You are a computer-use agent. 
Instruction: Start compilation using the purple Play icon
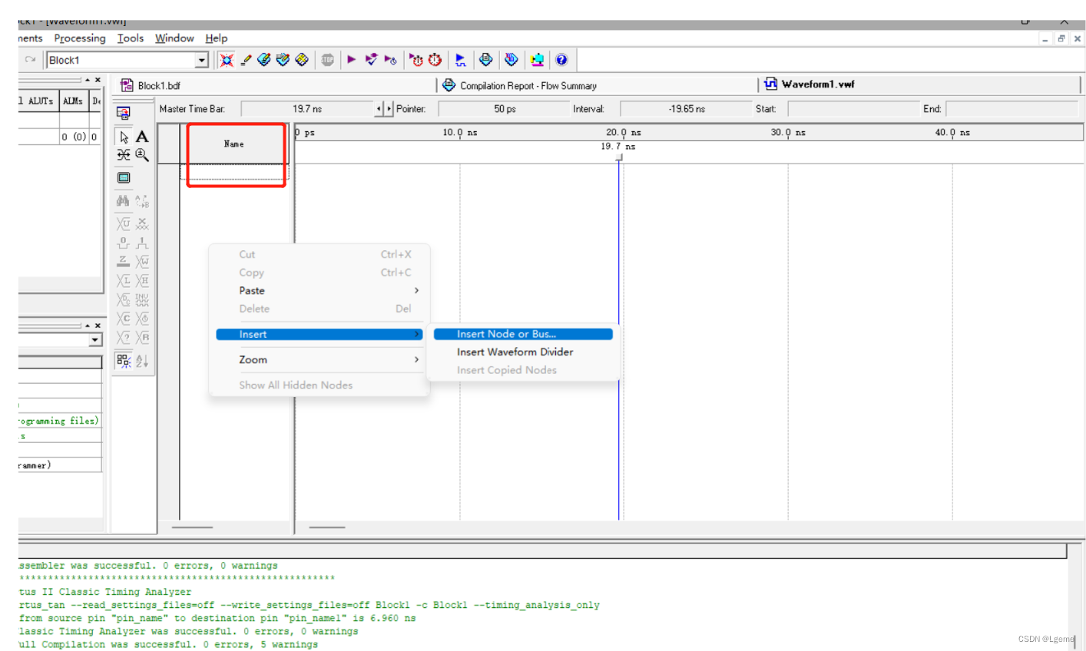click(x=351, y=59)
